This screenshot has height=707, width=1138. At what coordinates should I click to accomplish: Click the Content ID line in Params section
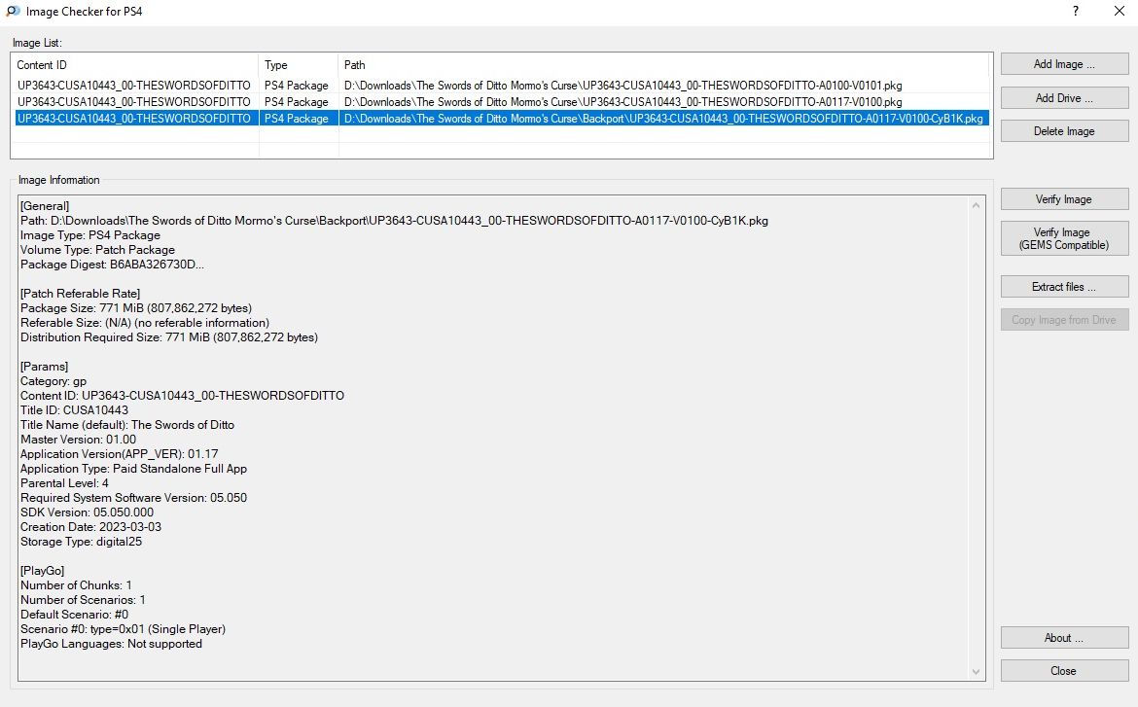click(182, 397)
